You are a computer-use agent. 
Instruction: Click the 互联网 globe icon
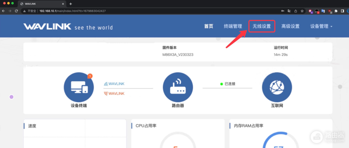[277, 87]
